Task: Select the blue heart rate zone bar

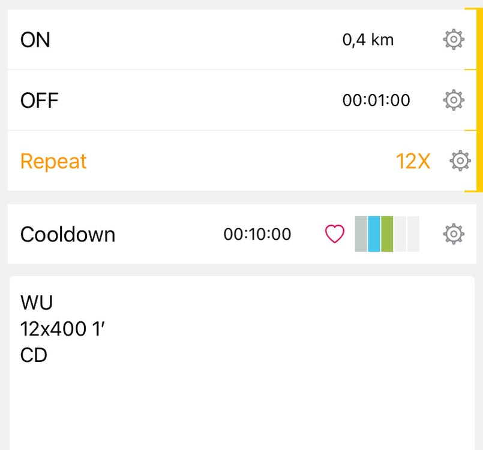Action: 374,234
